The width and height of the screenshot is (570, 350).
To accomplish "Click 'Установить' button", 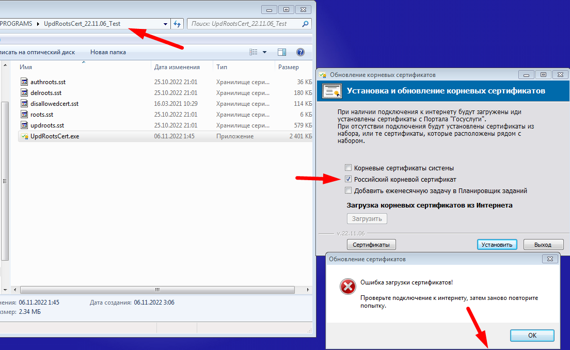I will click(x=497, y=245).
